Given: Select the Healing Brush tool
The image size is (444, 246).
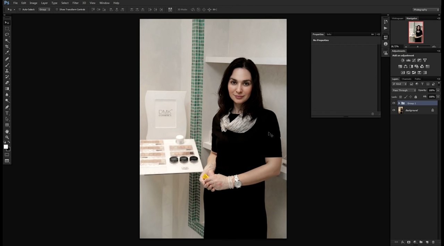Looking at the screenshot, I should (7, 59).
